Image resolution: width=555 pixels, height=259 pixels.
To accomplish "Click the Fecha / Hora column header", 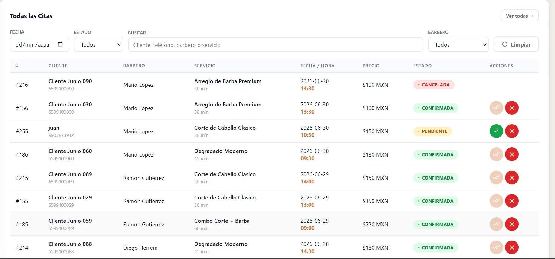I will click(317, 66).
